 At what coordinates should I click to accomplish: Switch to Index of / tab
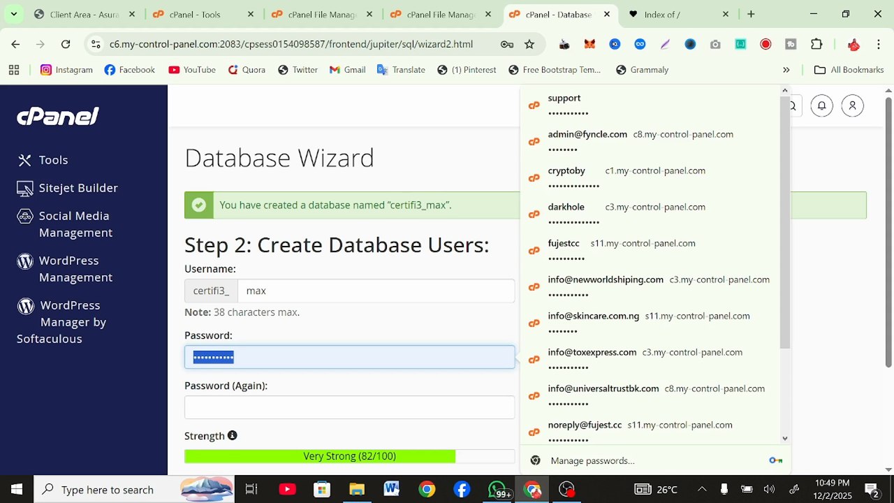tap(679, 14)
